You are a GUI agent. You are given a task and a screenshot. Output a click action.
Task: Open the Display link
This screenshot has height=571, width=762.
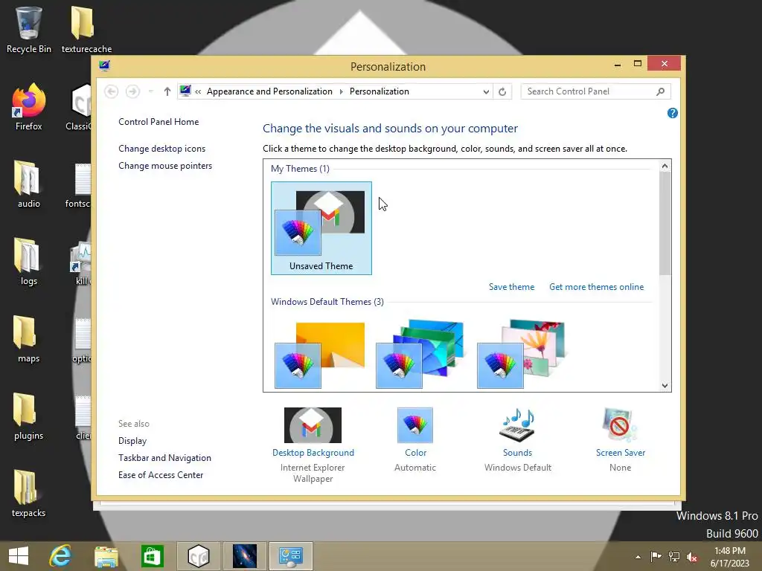132,441
